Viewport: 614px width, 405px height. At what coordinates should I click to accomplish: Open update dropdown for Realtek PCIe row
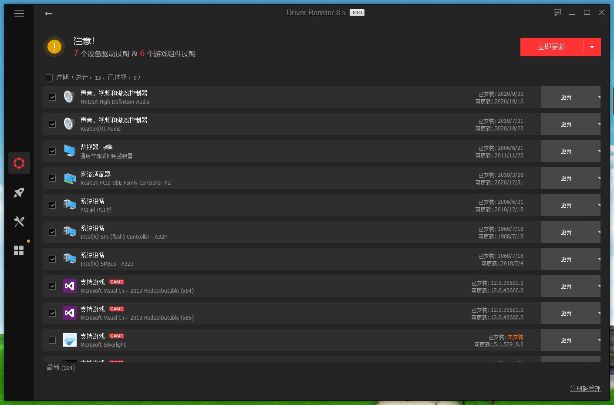[x=597, y=178]
